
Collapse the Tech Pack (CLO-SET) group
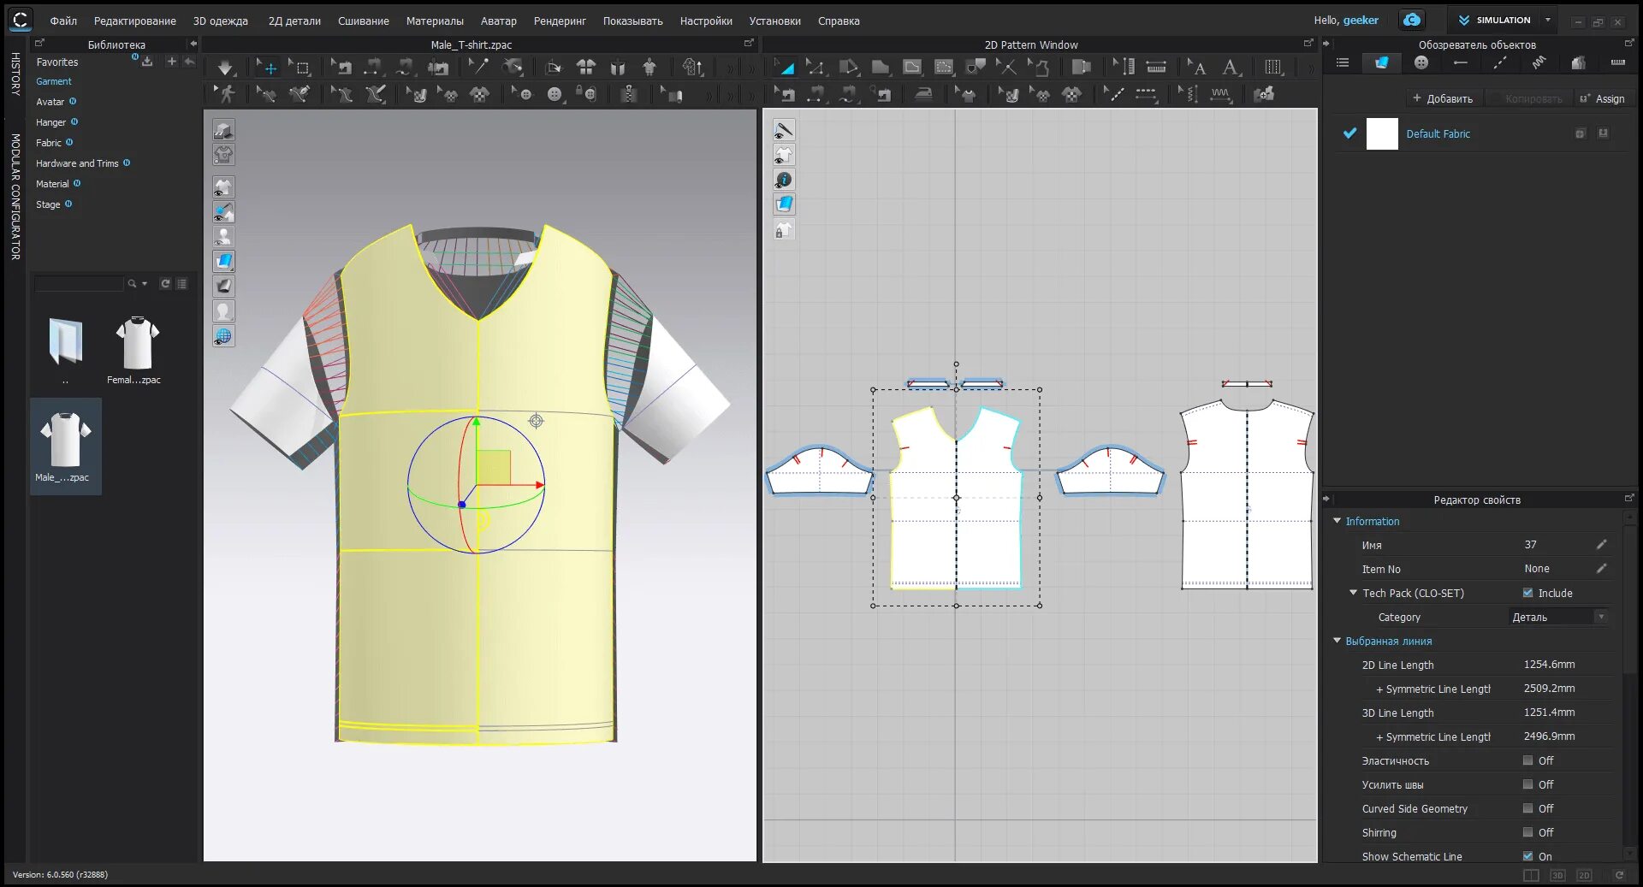(1353, 593)
